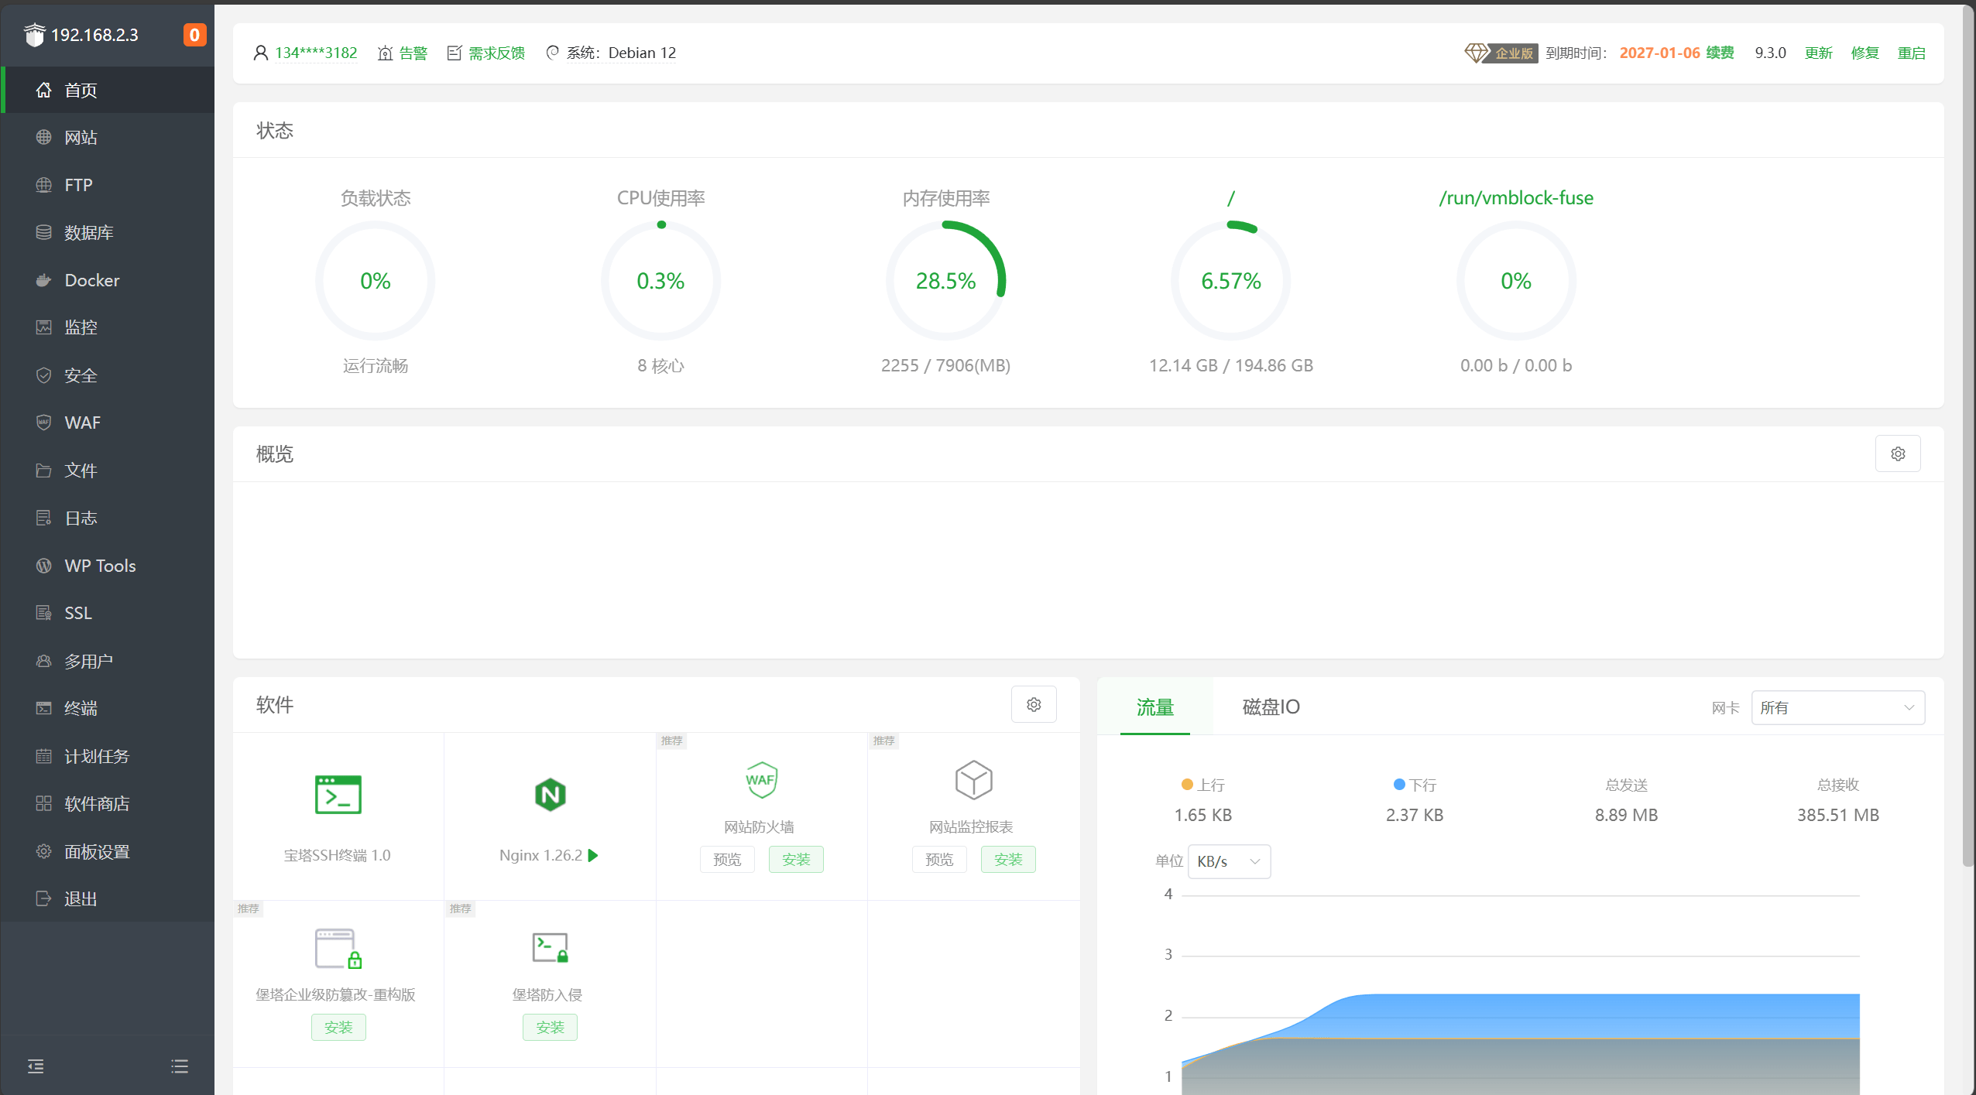1976x1095 pixels.
Task: Click the sidebar bottom-right list icon
Action: [x=180, y=1066]
